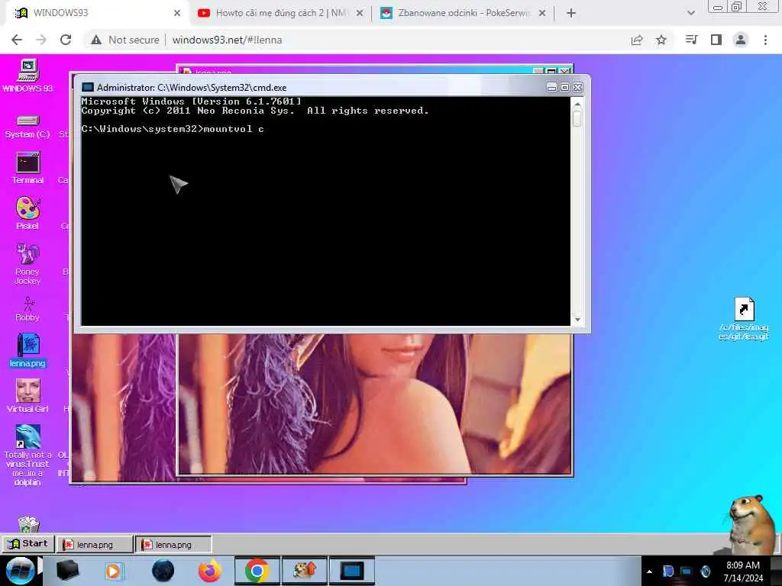Screen dimensions: 782x586
Task: Open the recycle bin desktop icon
Action: 28,523
